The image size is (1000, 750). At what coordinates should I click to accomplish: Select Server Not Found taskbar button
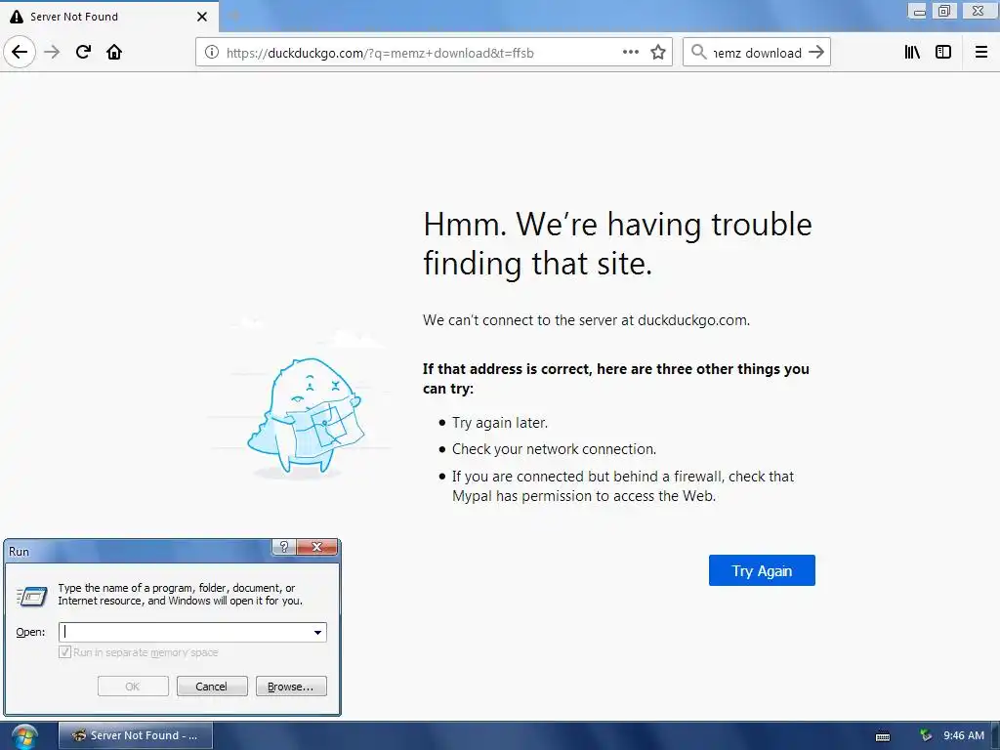[x=135, y=735]
